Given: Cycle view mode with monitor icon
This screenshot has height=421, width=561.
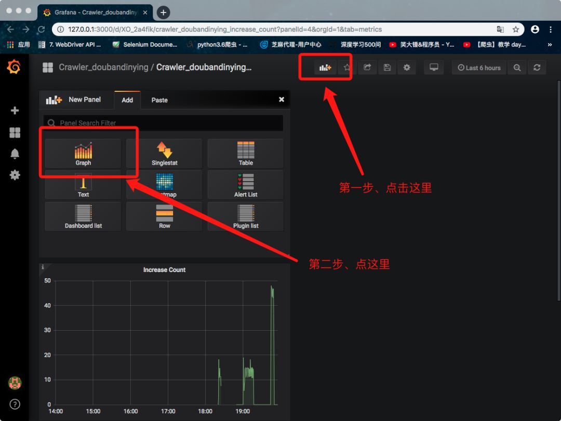Looking at the screenshot, I should (434, 67).
